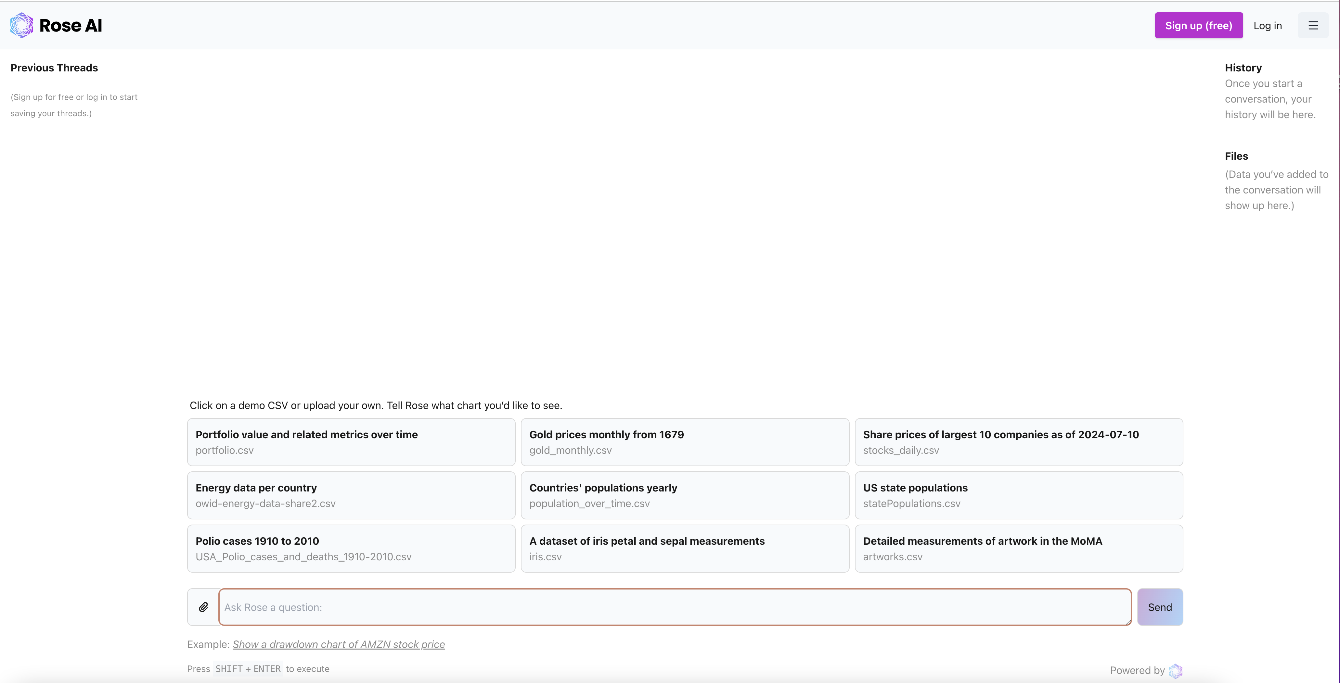Select the iris.csv dataset card
This screenshot has height=683, width=1340.
685,549
